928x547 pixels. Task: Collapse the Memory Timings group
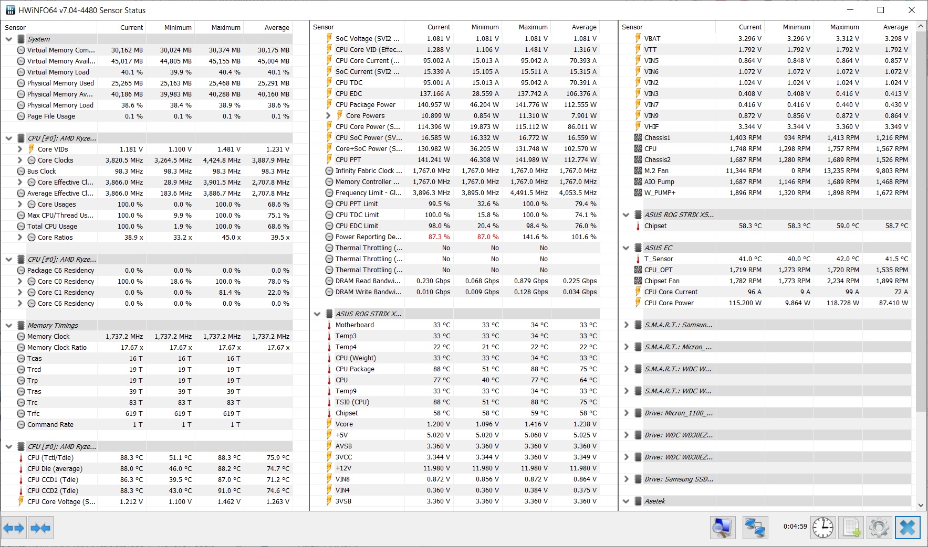click(x=9, y=326)
